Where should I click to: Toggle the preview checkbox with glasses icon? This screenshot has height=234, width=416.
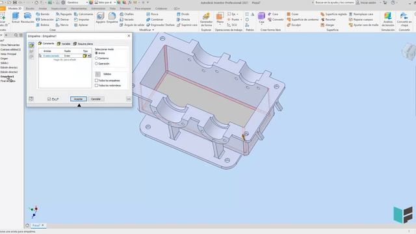(49, 99)
